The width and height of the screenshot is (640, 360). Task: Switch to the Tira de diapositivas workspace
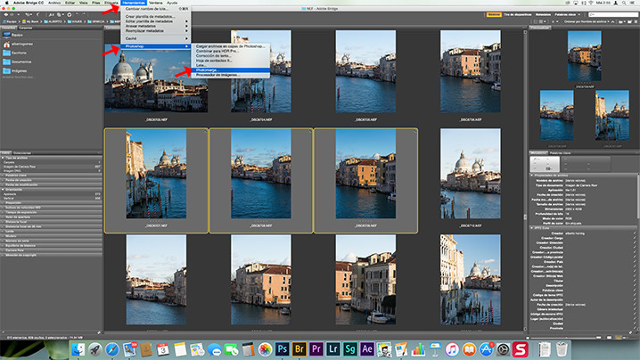click(x=517, y=14)
